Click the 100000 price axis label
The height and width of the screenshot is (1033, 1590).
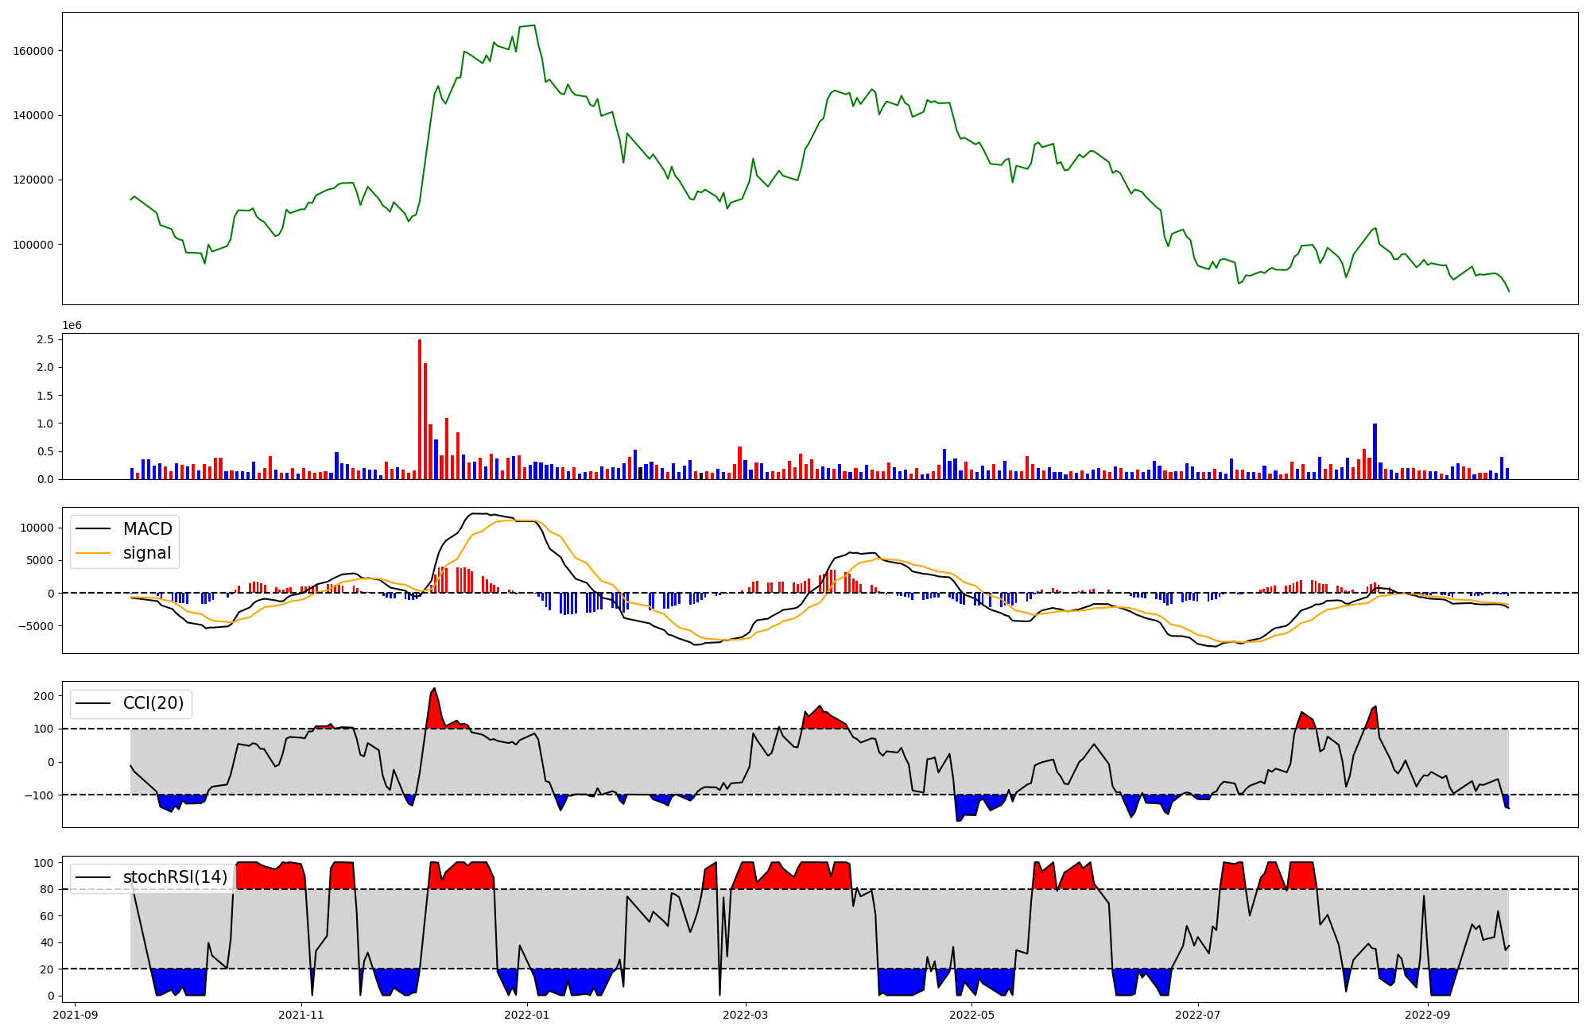(33, 245)
